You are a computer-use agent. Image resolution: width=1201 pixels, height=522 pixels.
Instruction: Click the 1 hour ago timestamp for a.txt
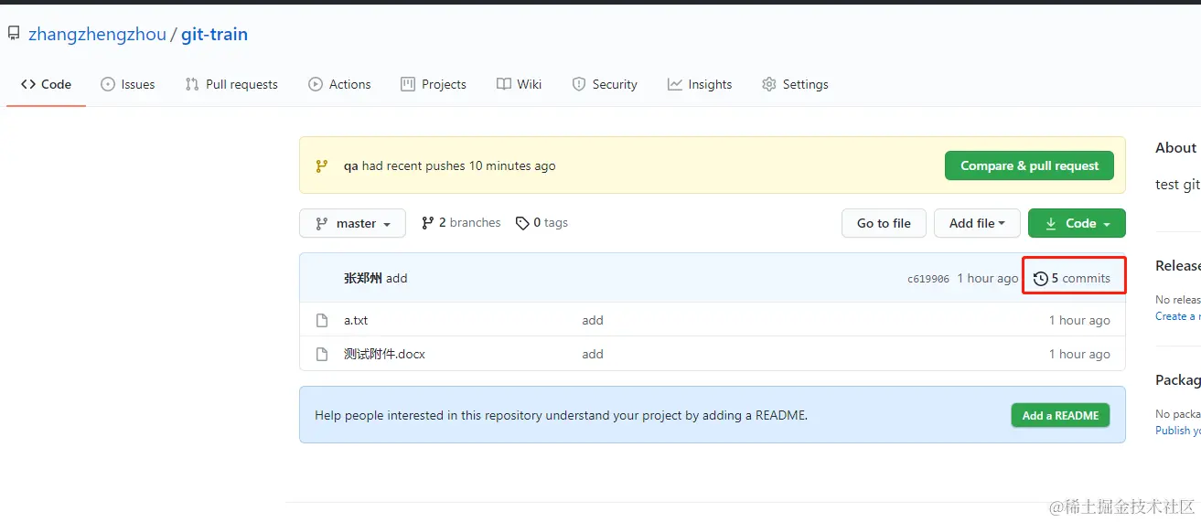point(1079,321)
